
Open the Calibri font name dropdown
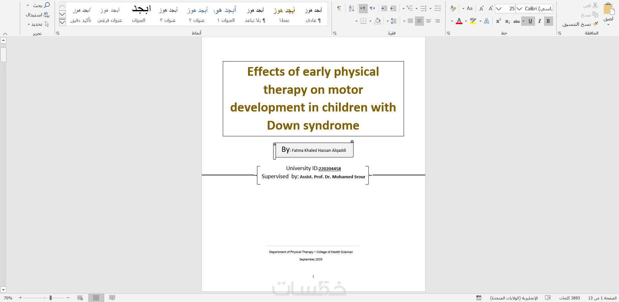point(519,9)
